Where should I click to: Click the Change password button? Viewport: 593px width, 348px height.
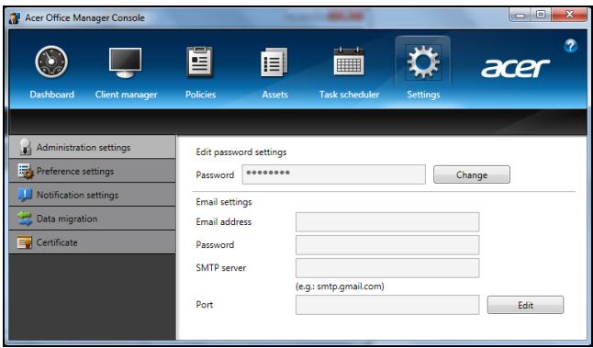coord(472,174)
